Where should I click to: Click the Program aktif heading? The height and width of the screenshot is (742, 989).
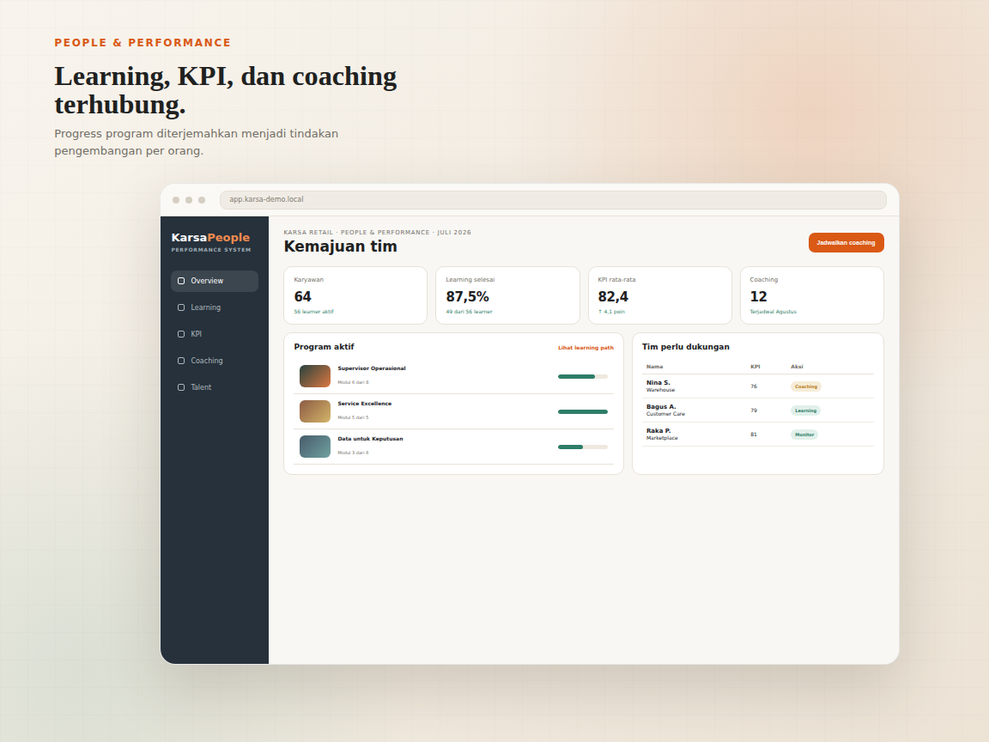coord(325,347)
